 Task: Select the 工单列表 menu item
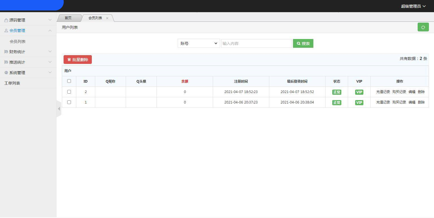[13, 83]
